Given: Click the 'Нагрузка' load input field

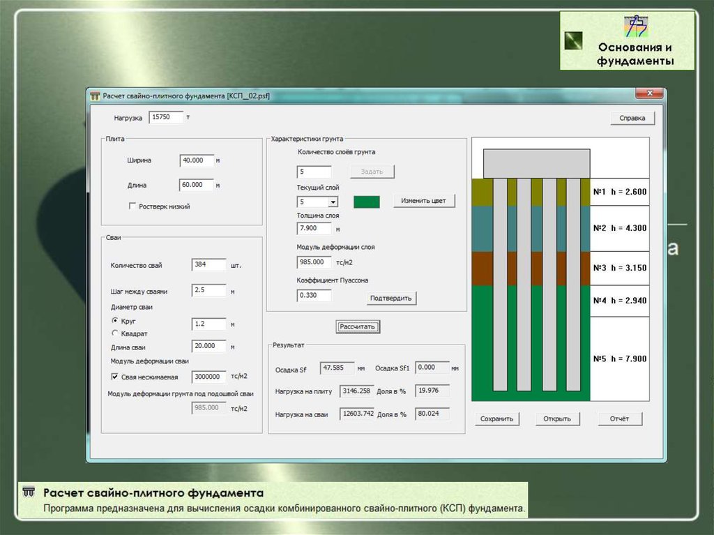Looking at the screenshot, I should (x=166, y=117).
